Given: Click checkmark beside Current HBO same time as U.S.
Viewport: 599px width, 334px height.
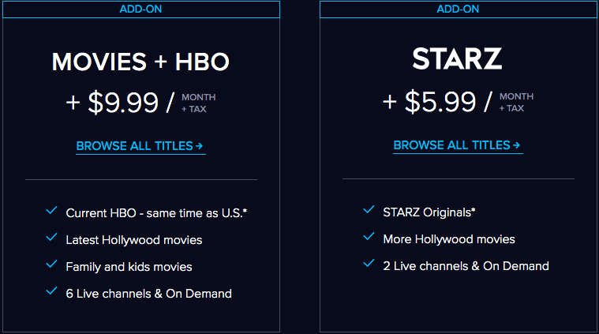Looking at the screenshot, I should tap(51, 211).
